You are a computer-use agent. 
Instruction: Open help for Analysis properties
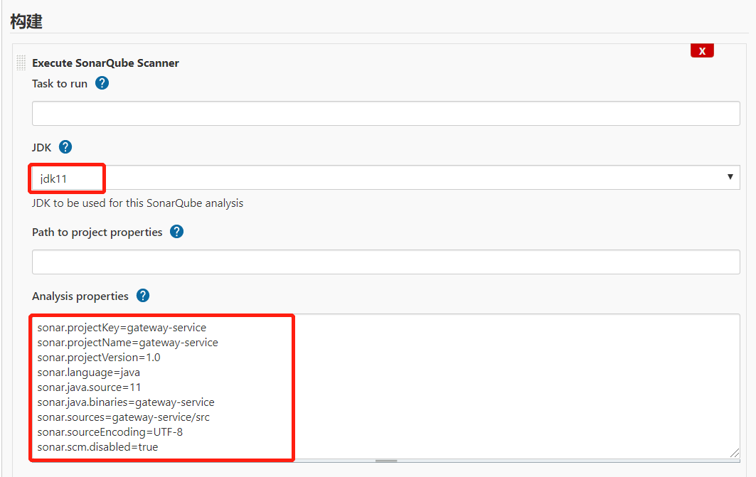pyautogui.click(x=143, y=295)
